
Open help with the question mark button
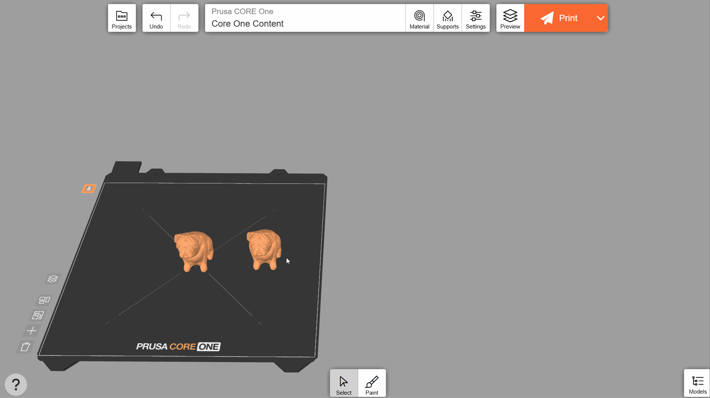(x=16, y=384)
